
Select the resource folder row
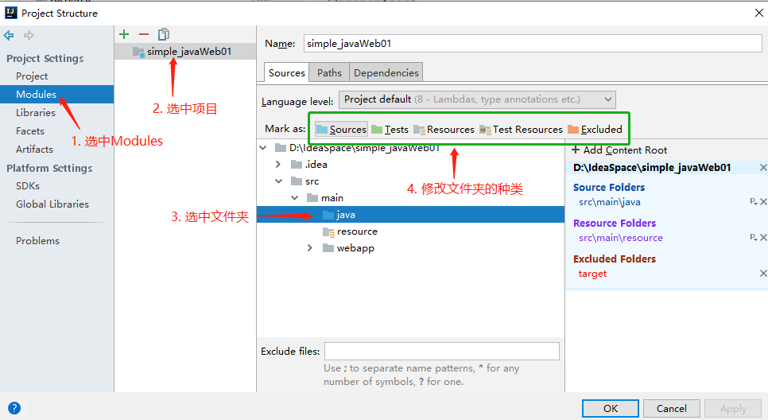(x=410, y=231)
